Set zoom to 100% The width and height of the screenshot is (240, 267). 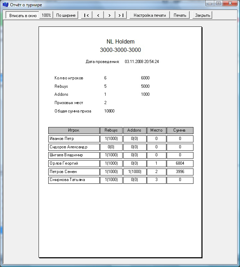coord(46,15)
